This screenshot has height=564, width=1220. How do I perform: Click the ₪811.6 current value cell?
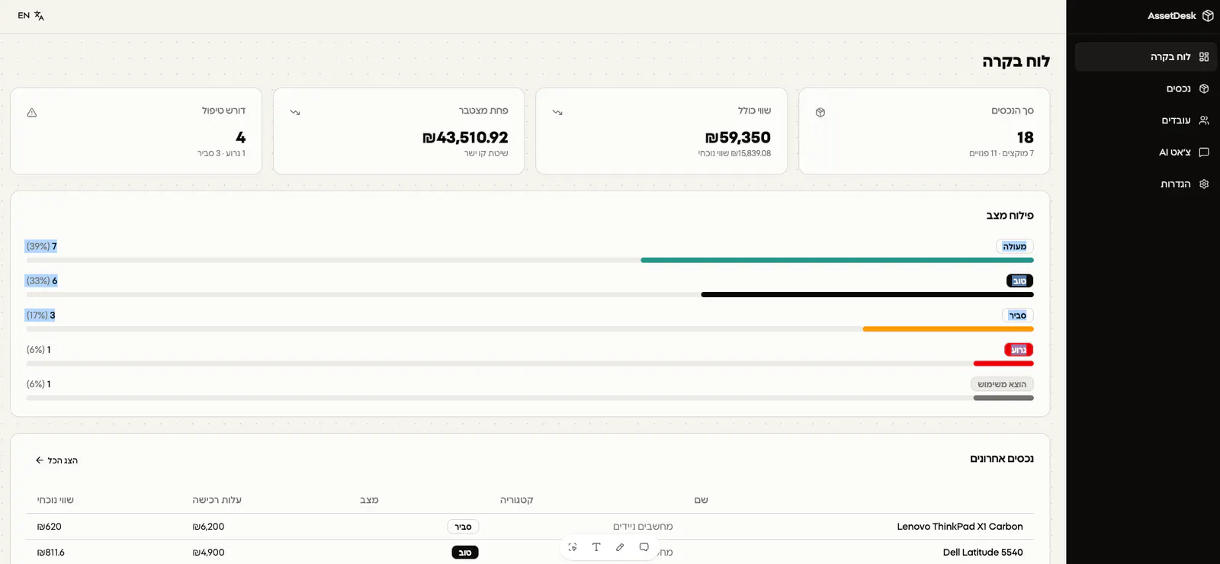[x=51, y=553]
